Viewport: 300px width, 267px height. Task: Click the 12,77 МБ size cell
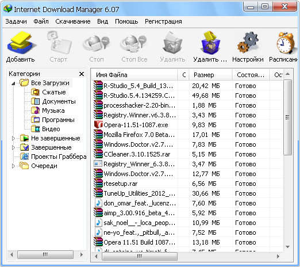(206, 174)
